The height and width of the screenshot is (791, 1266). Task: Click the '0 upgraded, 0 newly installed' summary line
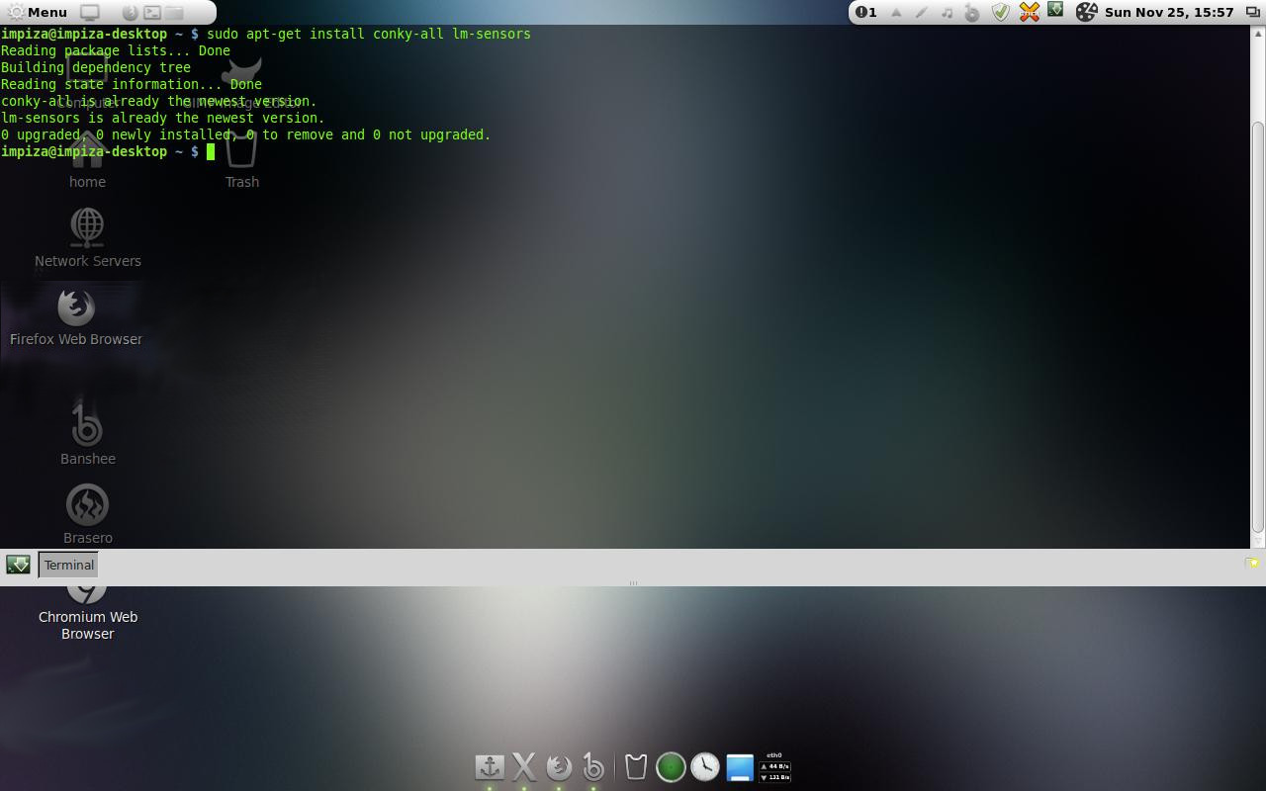tap(246, 134)
